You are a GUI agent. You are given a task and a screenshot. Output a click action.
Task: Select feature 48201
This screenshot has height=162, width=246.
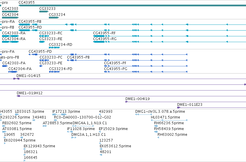101,155
